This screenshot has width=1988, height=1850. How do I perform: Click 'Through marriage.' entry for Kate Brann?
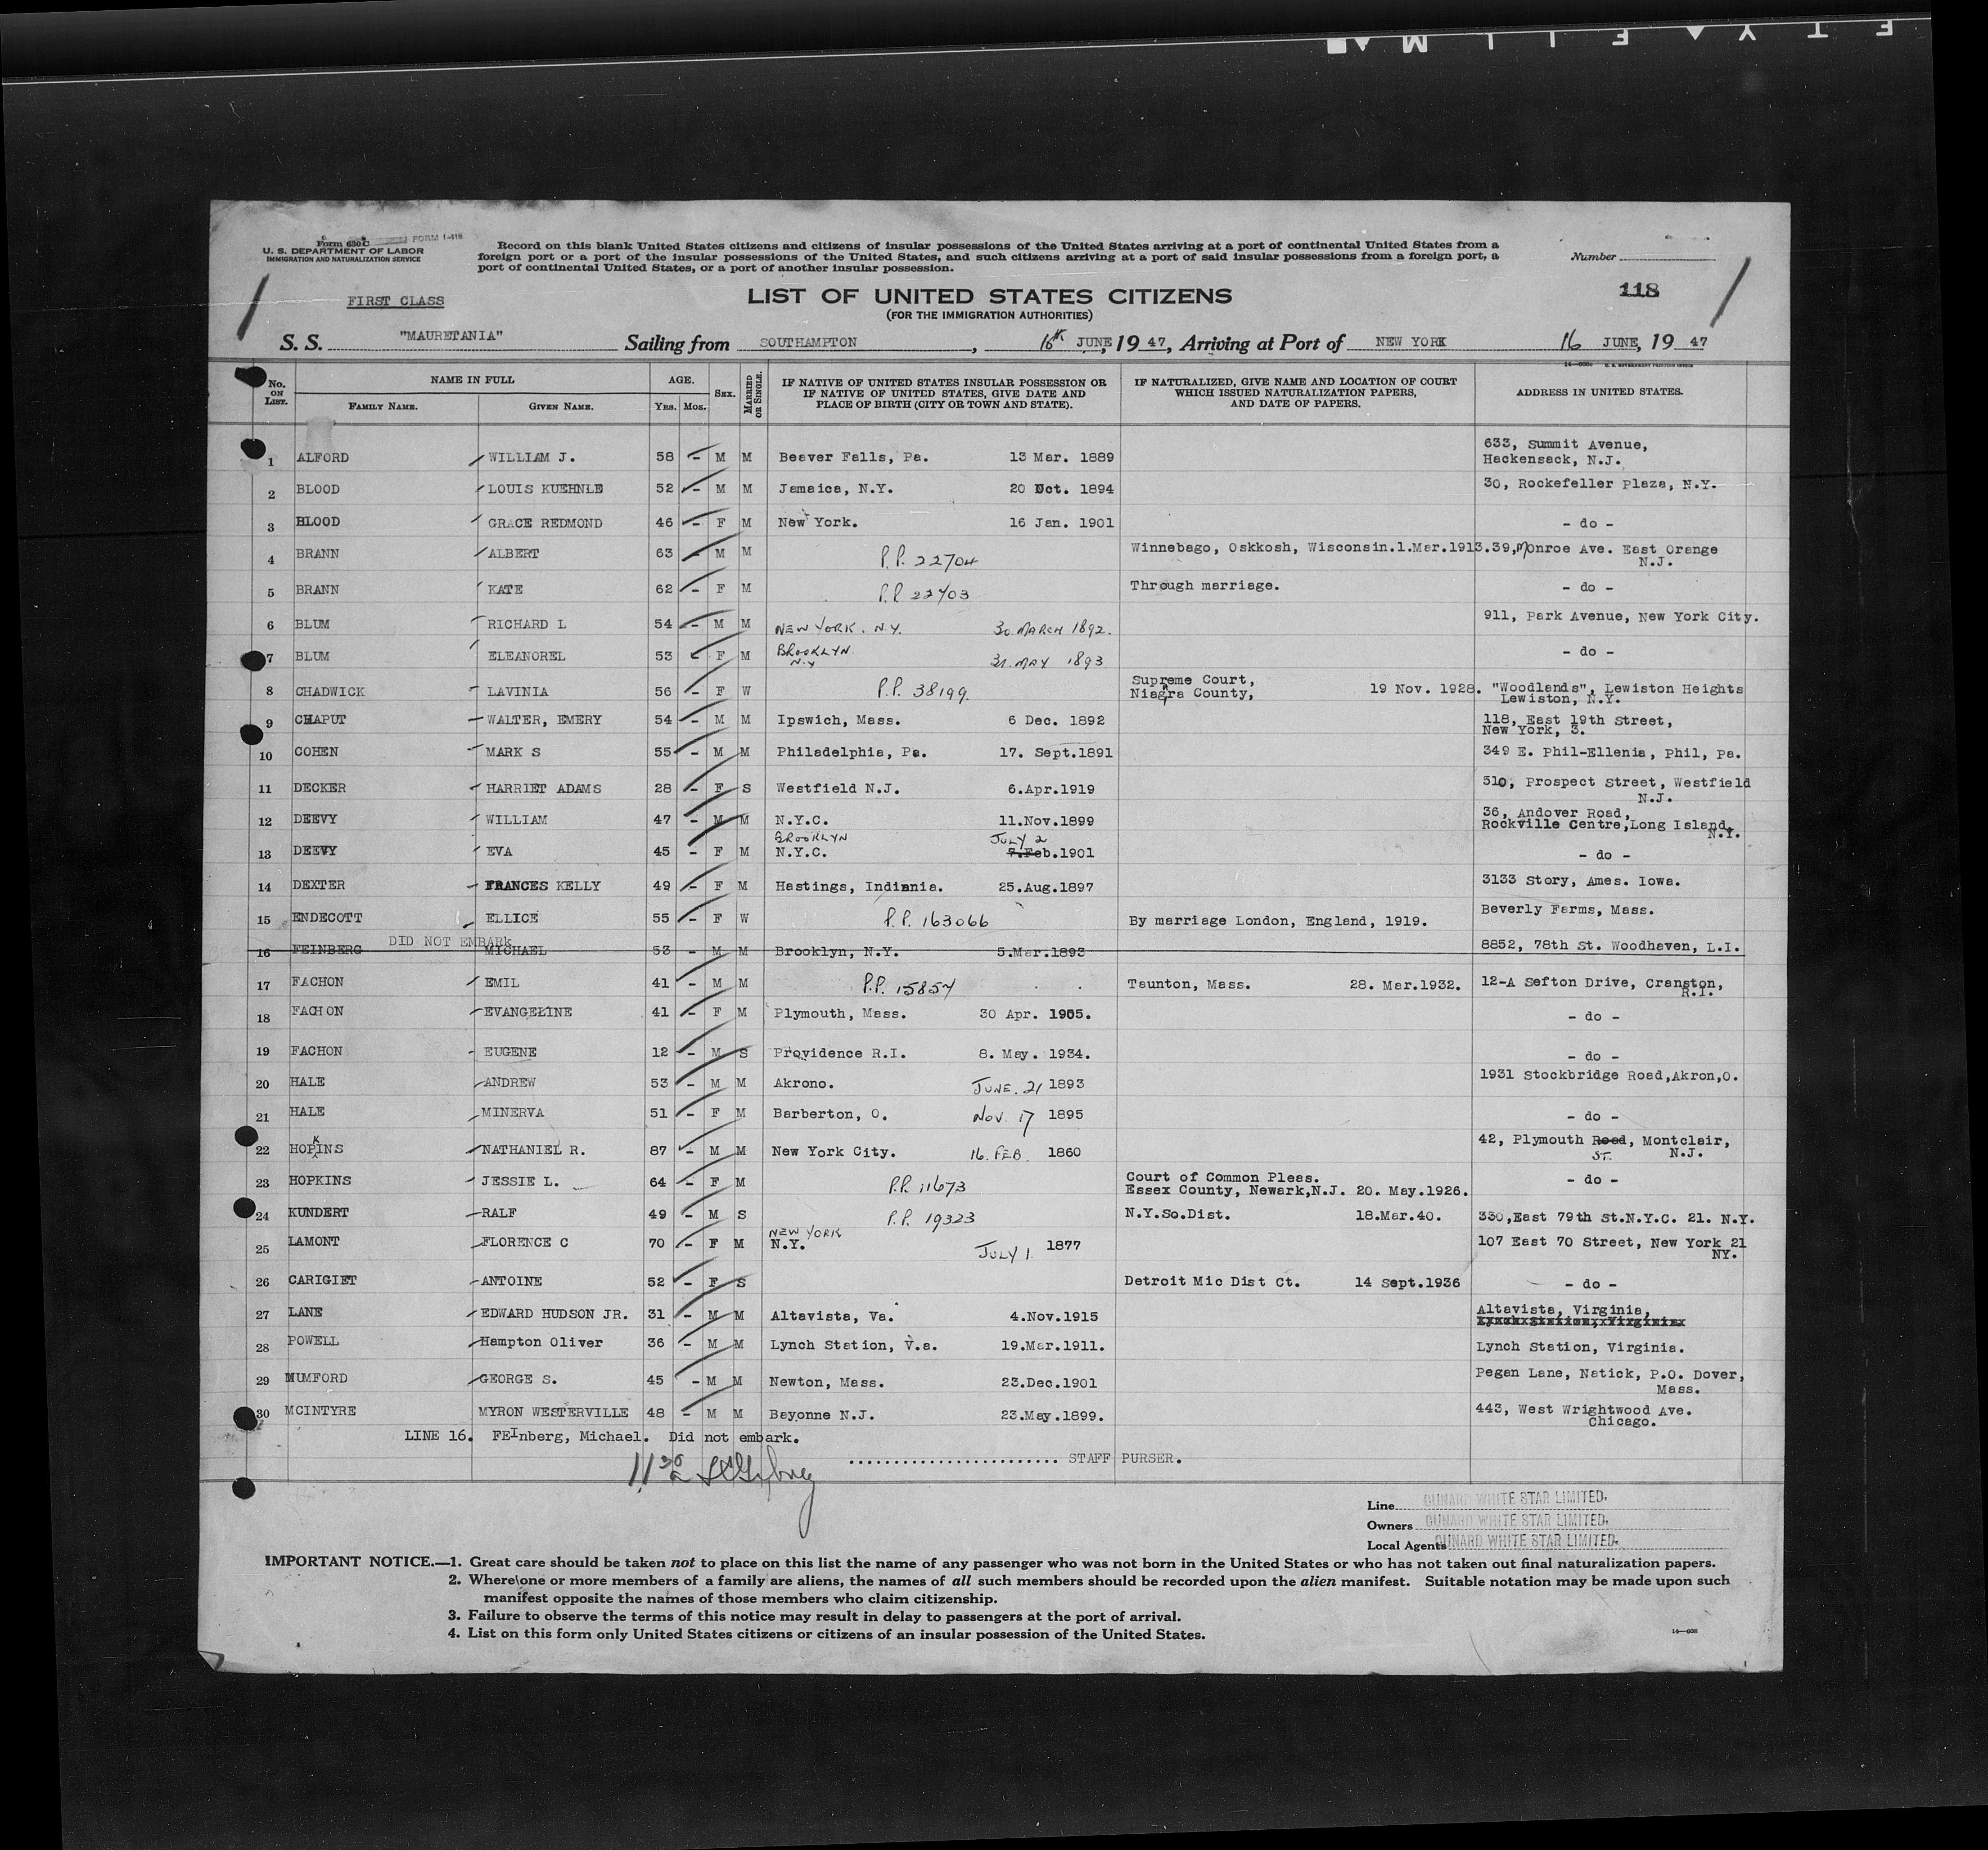pyautogui.click(x=1204, y=585)
